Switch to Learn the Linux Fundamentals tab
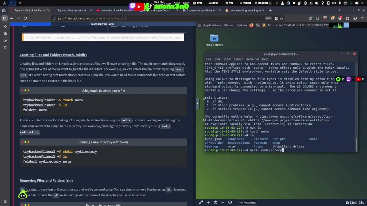 [116, 10]
